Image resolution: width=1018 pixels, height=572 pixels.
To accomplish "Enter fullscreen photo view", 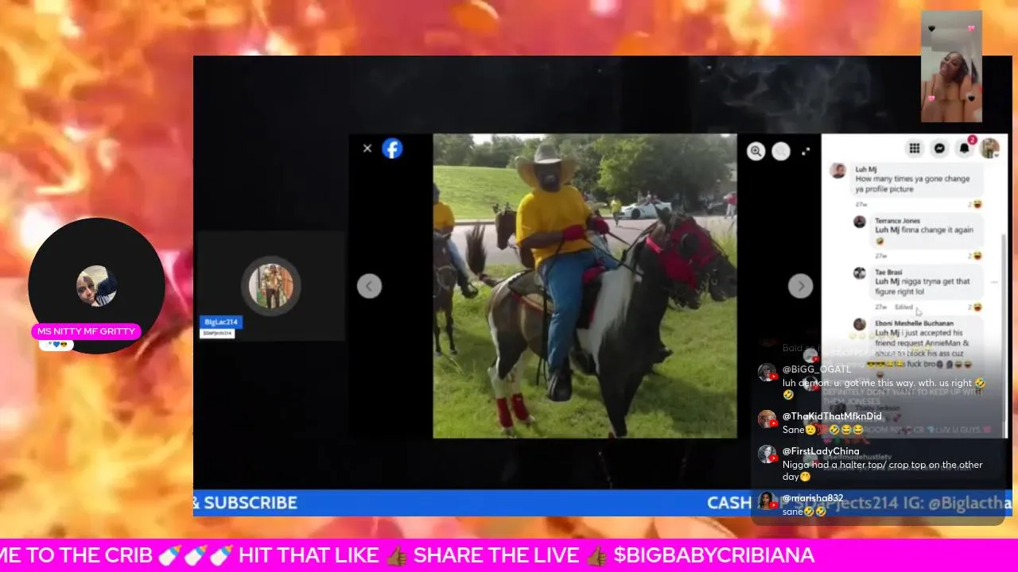I will pyautogui.click(x=806, y=151).
